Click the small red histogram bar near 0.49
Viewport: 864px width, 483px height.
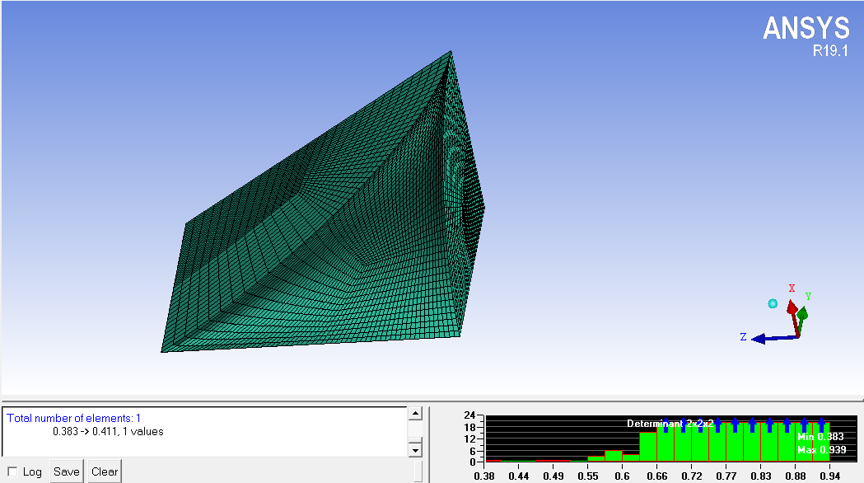552,460
